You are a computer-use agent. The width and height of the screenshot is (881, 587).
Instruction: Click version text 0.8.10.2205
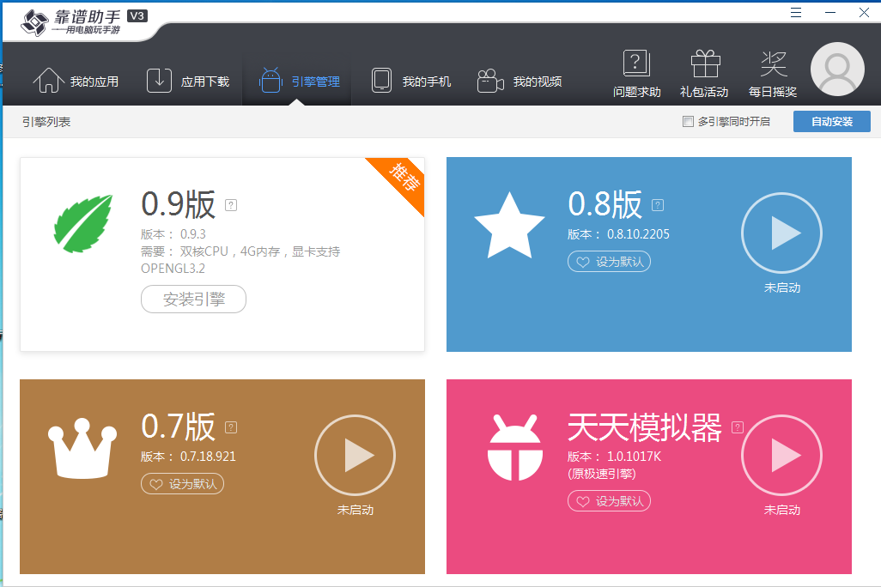pyautogui.click(x=638, y=234)
